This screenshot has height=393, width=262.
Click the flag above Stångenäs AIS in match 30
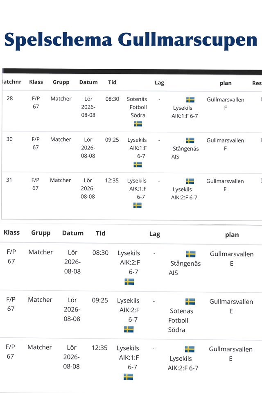pos(190,140)
